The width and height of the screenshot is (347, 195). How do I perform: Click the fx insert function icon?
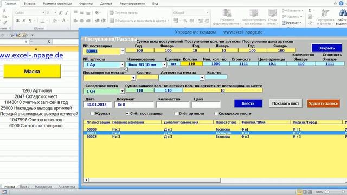pos(48,42)
